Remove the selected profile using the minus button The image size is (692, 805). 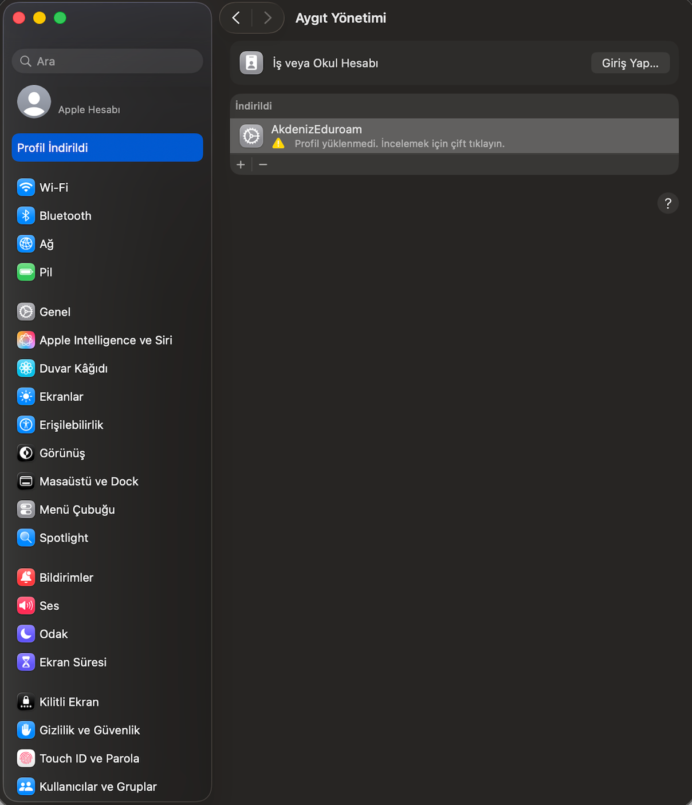pyautogui.click(x=263, y=165)
